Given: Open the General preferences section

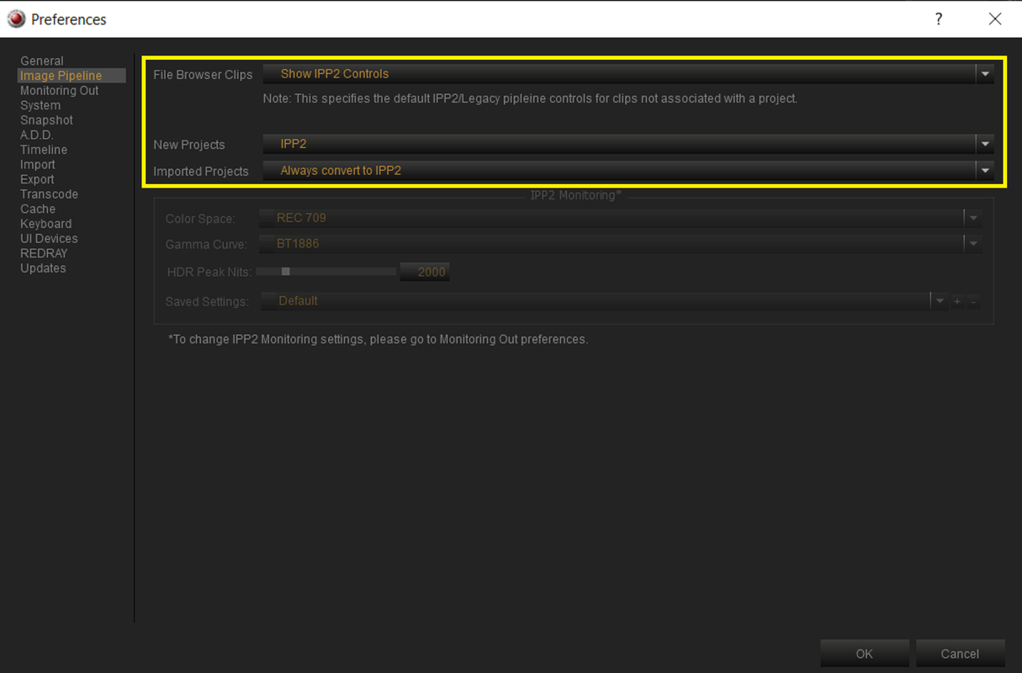Looking at the screenshot, I should click(42, 61).
